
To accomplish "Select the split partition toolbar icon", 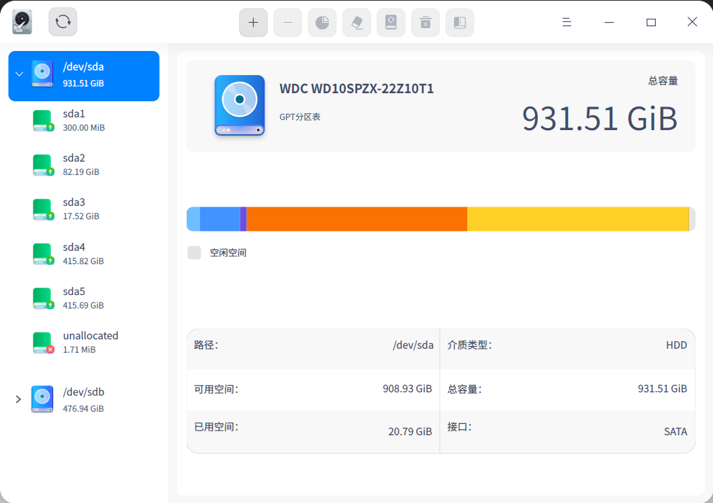I will point(459,22).
